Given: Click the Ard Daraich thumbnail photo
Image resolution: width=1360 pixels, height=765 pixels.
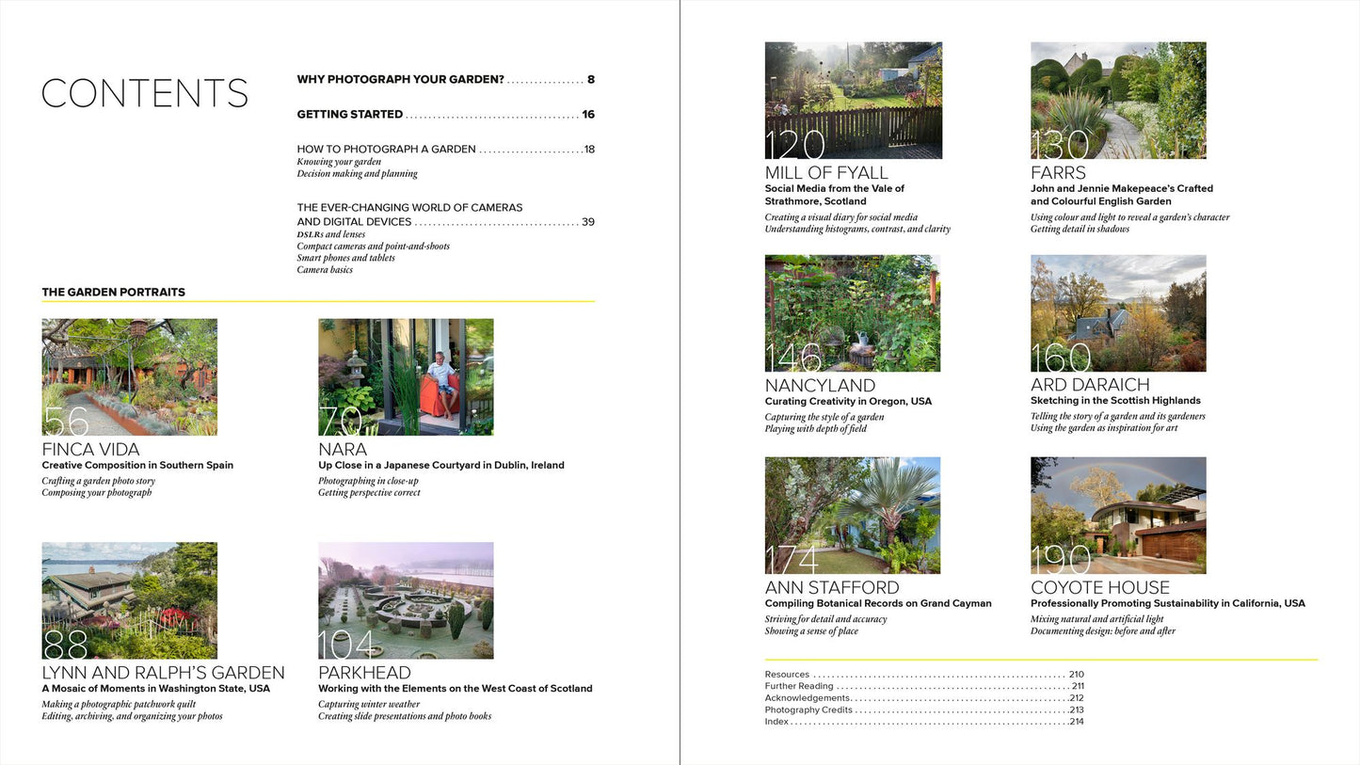Looking at the screenshot, I should pyautogui.click(x=1118, y=313).
